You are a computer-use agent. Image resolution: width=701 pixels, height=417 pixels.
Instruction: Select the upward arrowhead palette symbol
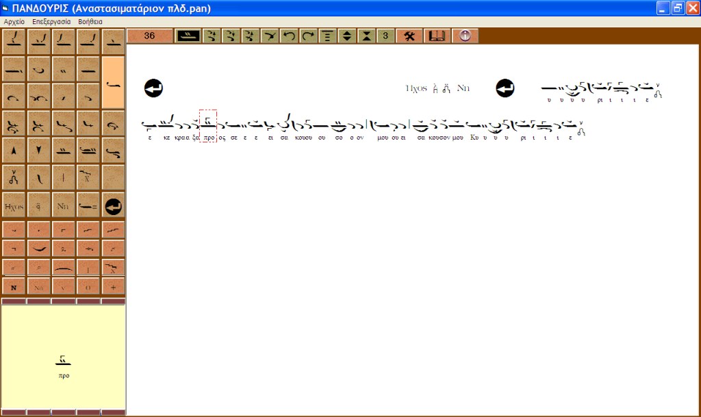pos(14,150)
